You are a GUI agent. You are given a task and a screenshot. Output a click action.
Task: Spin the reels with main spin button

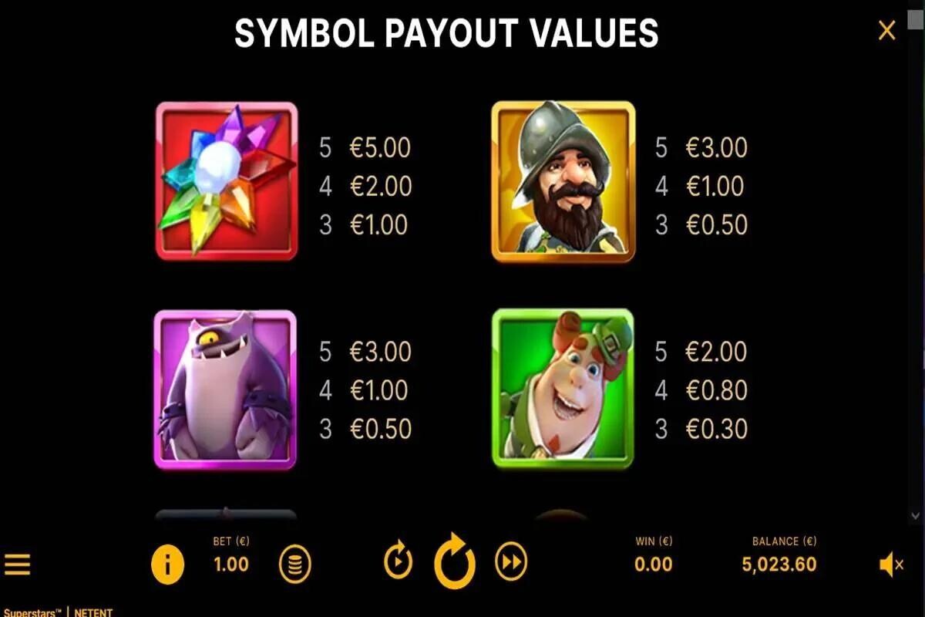(x=455, y=561)
